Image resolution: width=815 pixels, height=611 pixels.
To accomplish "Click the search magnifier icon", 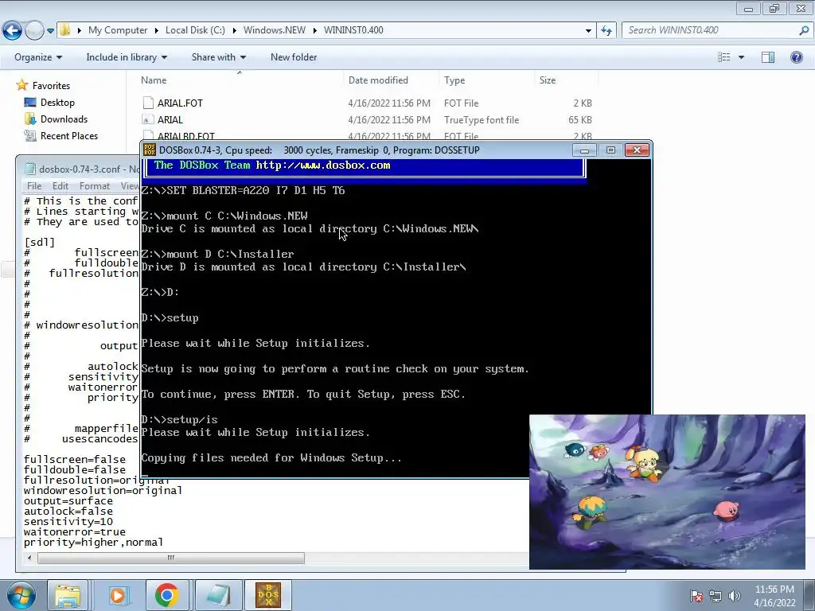I will pos(804,30).
